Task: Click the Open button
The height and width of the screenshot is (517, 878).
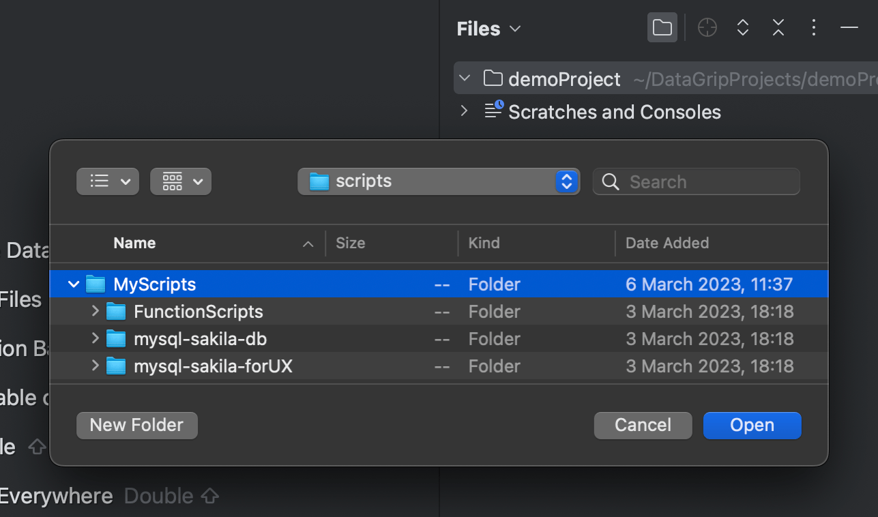Action: [752, 425]
